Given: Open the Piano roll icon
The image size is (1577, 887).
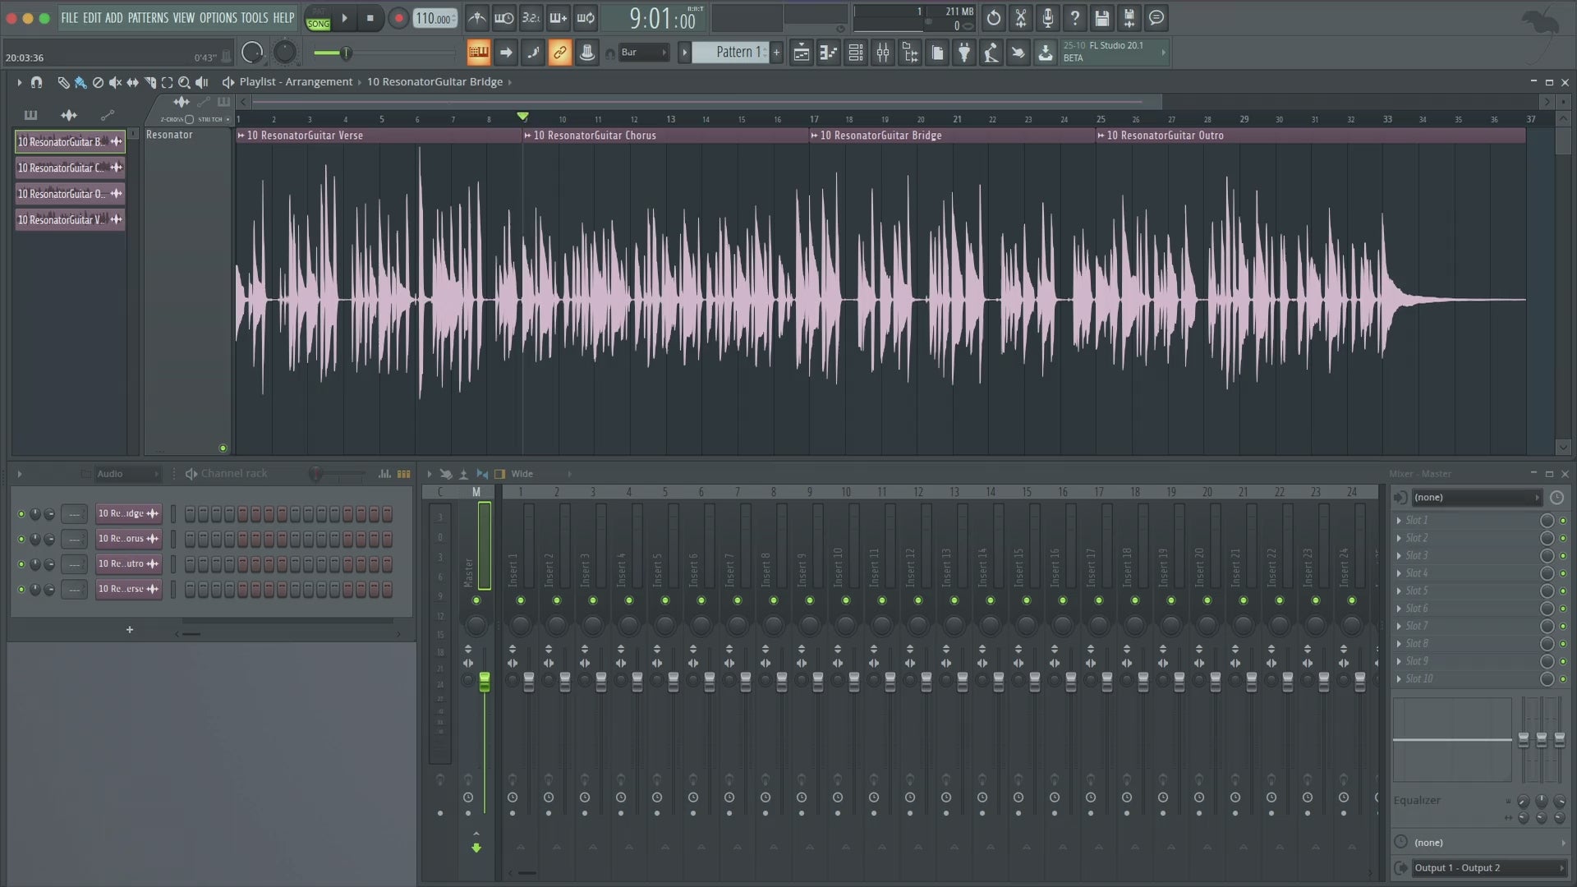Looking at the screenshot, I should tap(828, 53).
